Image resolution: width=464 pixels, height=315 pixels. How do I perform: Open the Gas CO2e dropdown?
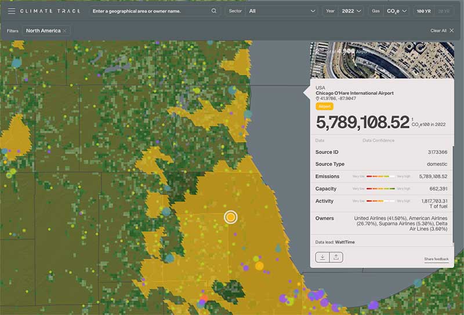[x=397, y=11]
